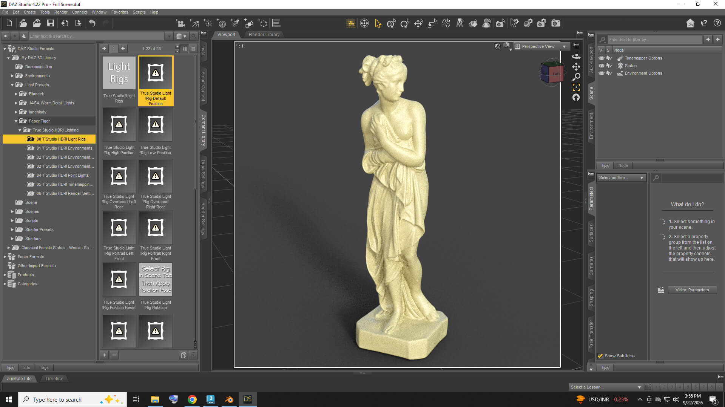Open Chrome from the Windows taskbar
The image size is (725, 407).
point(192,399)
